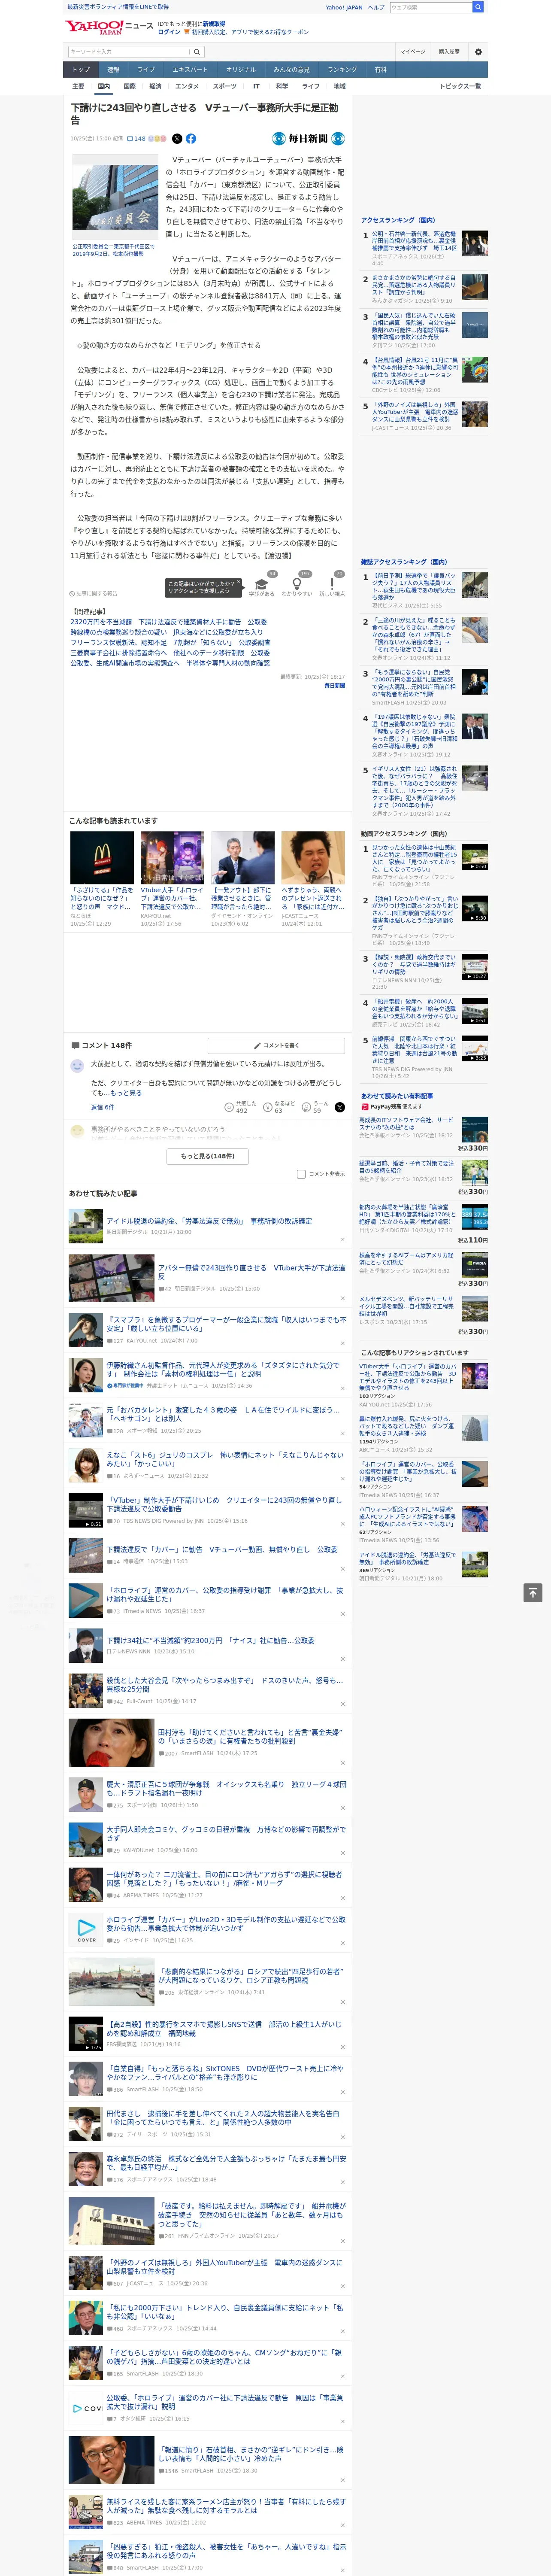
Task: Select the エキスパート navigation tab
Action: coord(190,70)
